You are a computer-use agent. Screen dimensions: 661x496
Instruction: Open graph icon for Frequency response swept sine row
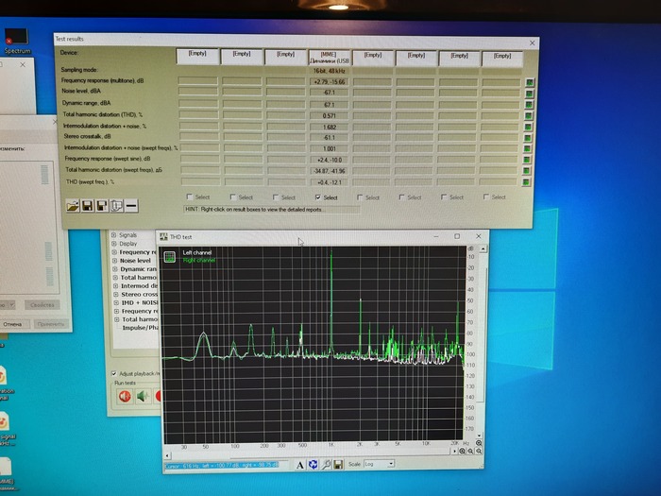(x=527, y=160)
